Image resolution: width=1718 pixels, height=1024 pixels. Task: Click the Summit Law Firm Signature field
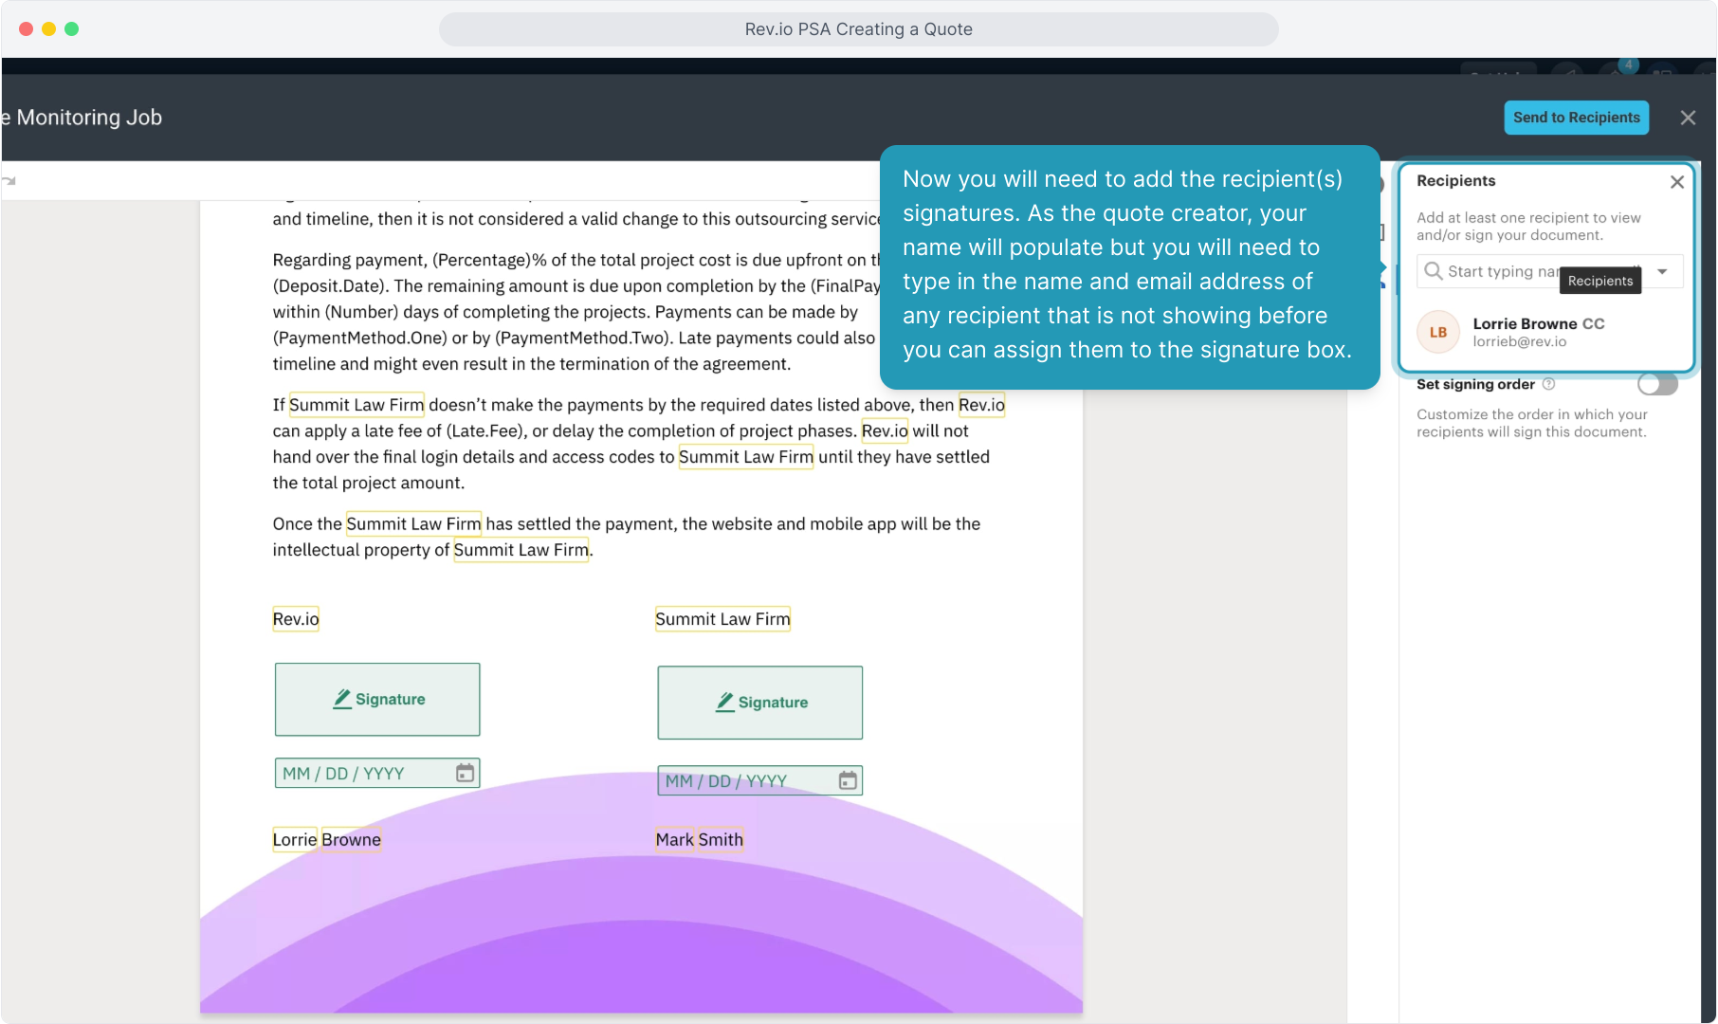point(759,703)
